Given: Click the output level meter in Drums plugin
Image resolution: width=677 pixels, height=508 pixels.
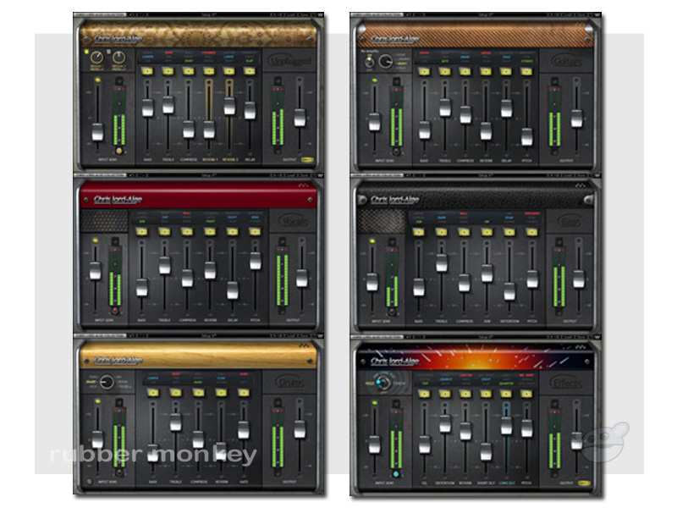Looking at the screenshot, I should [x=277, y=439].
